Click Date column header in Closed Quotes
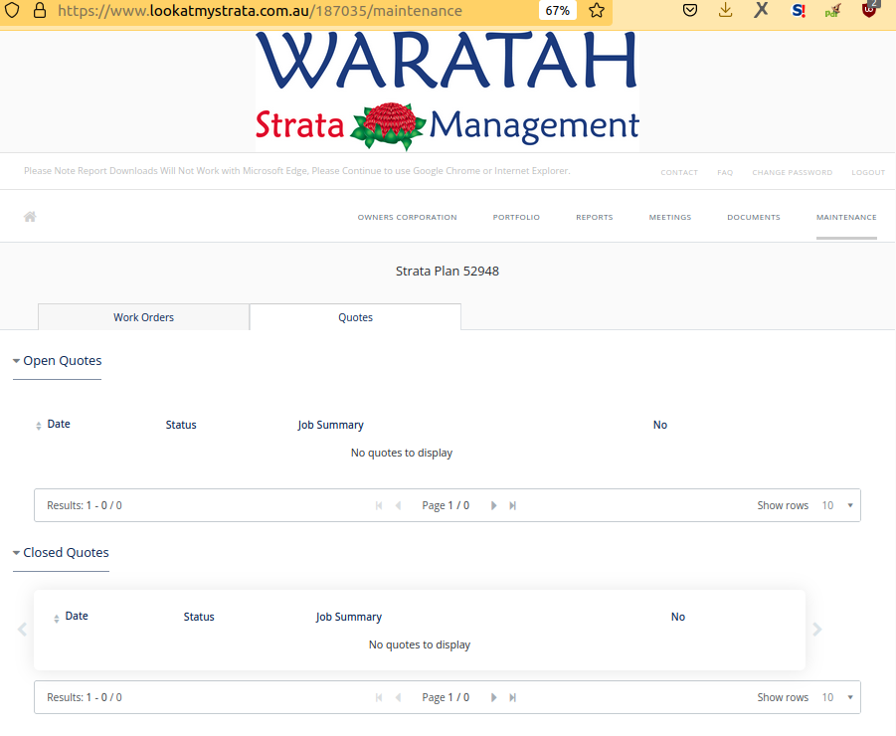Viewport: 896px width, 736px height. pyautogui.click(x=77, y=616)
